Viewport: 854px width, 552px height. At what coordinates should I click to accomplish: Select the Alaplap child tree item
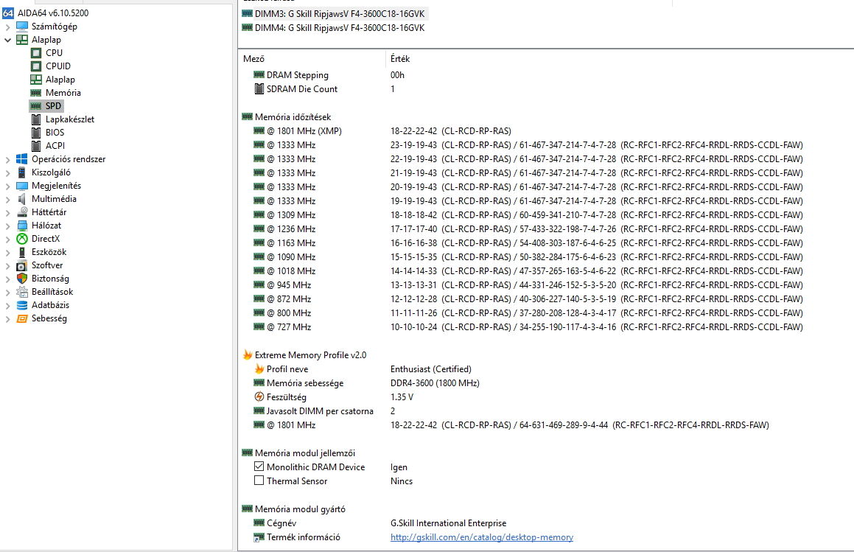(60, 80)
